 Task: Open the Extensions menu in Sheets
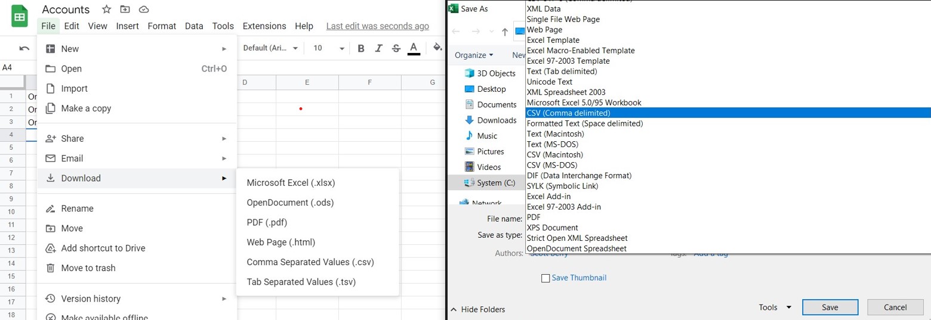pos(264,26)
